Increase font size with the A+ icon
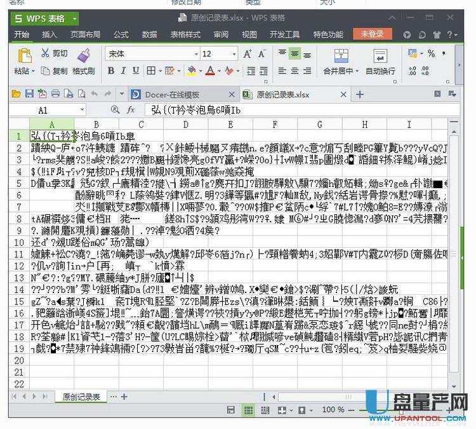 [x=248, y=54]
